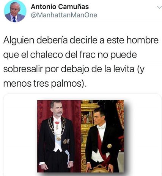Click the tweet line starting "Alguien debería"
Screen dimensions: 162x176
coord(81,40)
